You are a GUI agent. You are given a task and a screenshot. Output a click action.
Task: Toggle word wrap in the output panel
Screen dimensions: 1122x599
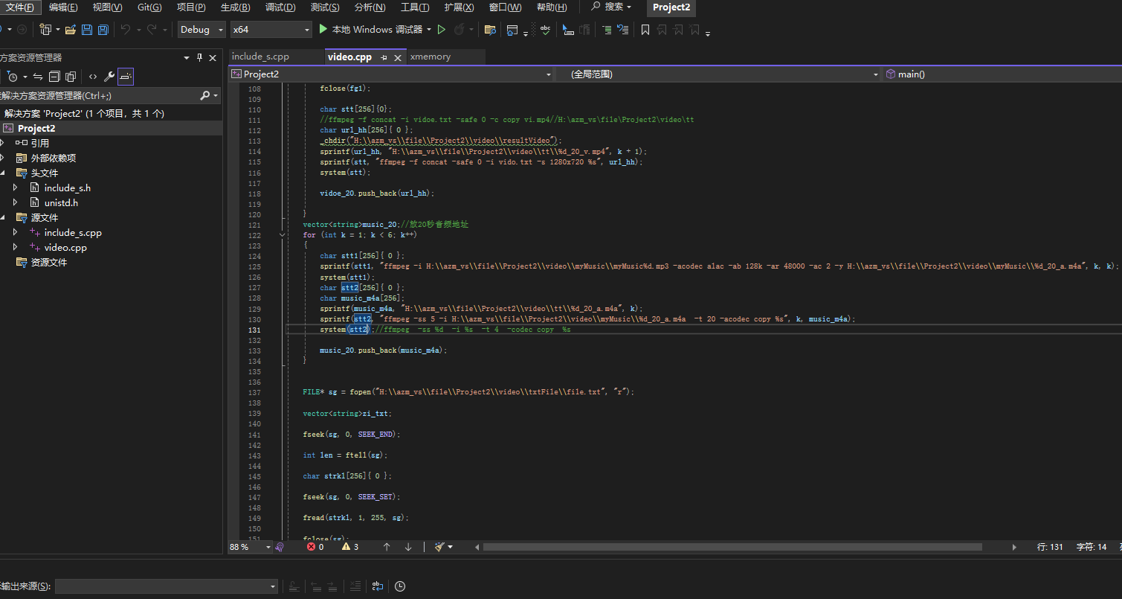378,586
